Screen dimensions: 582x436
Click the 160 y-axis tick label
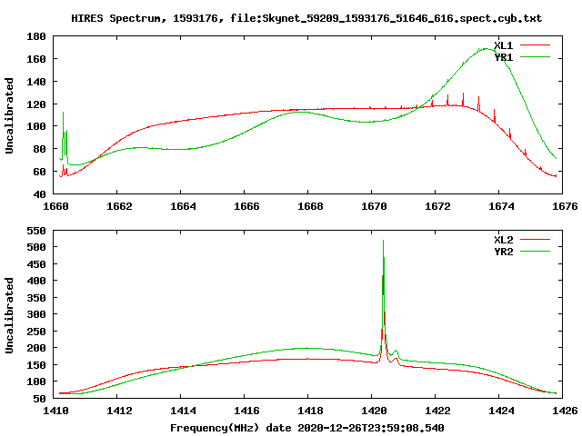point(36,59)
